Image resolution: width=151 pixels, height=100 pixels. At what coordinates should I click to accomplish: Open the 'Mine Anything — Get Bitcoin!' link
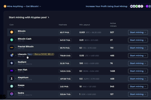pyautogui.click(x=22, y=6)
